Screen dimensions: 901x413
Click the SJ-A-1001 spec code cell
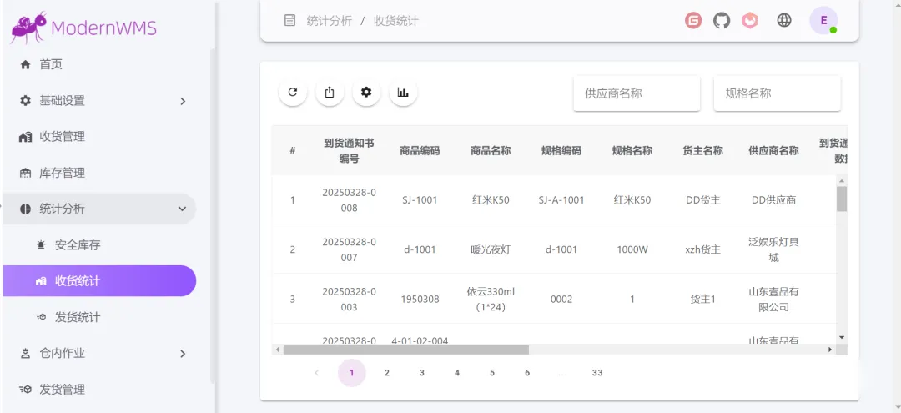click(x=561, y=200)
